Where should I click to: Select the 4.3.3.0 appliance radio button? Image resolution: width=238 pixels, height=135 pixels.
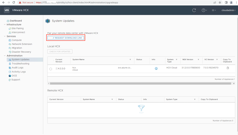coord(51,69)
